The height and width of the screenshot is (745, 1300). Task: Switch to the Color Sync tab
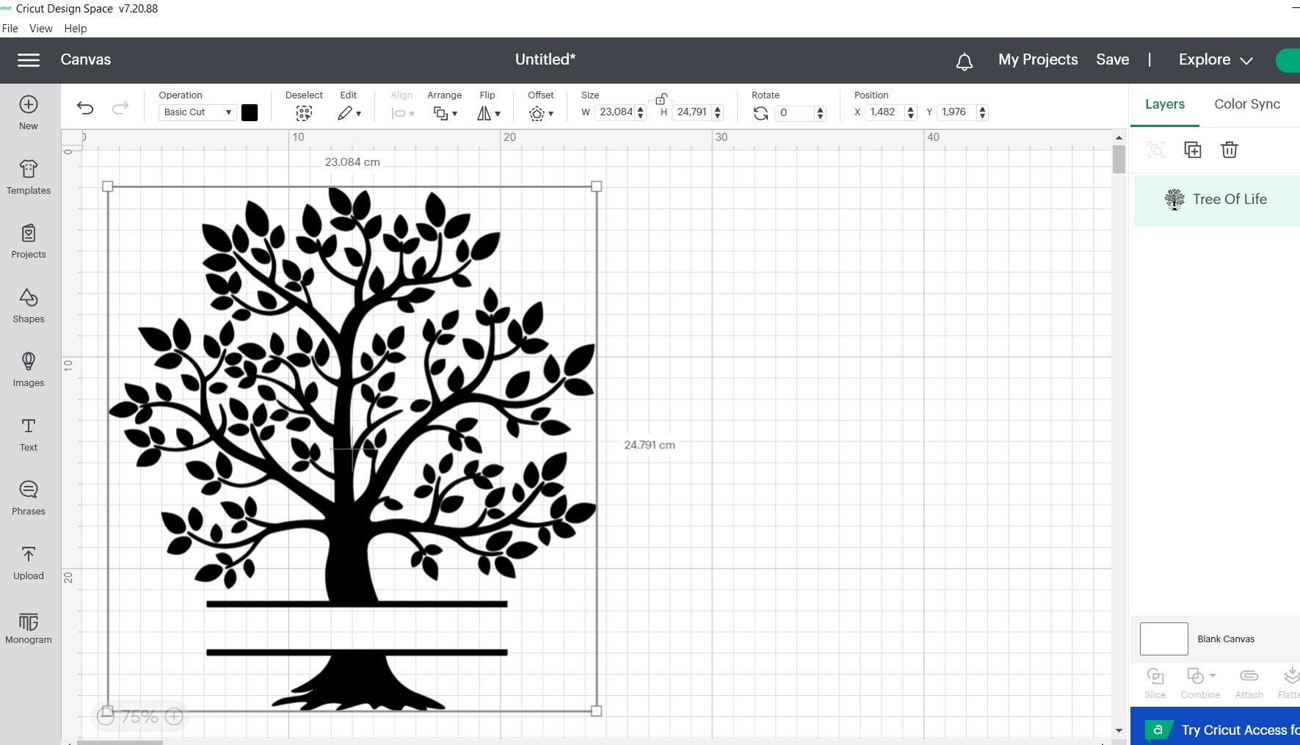click(x=1246, y=103)
